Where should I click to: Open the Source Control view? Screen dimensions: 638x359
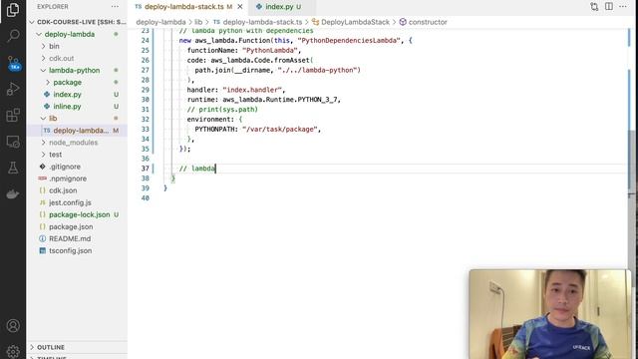13,63
